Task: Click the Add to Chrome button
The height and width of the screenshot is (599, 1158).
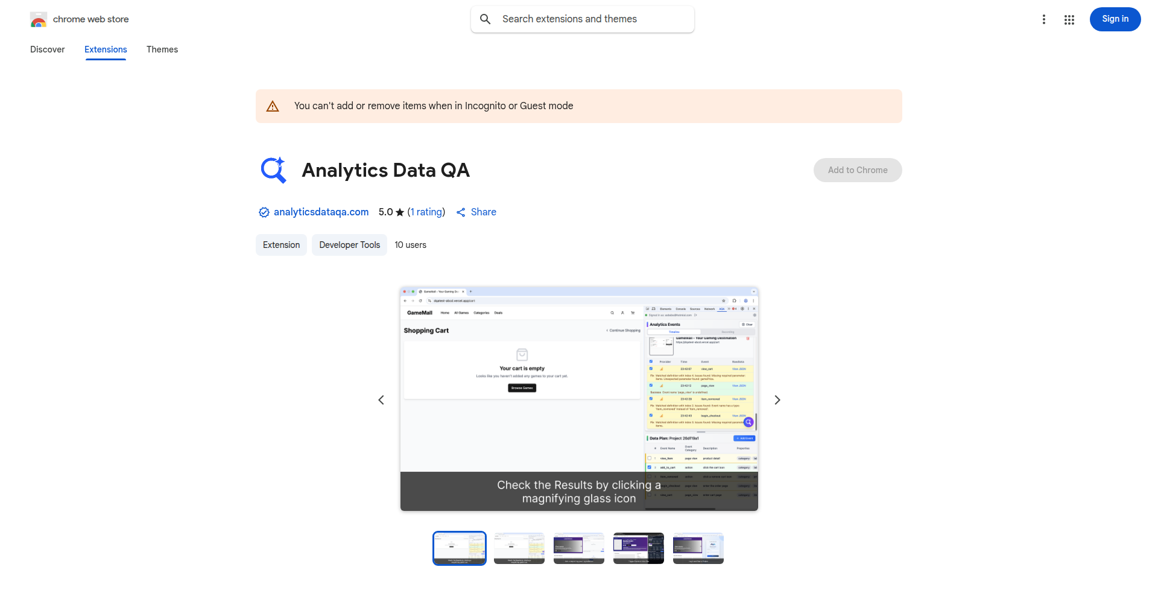Action: pyautogui.click(x=857, y=170)
